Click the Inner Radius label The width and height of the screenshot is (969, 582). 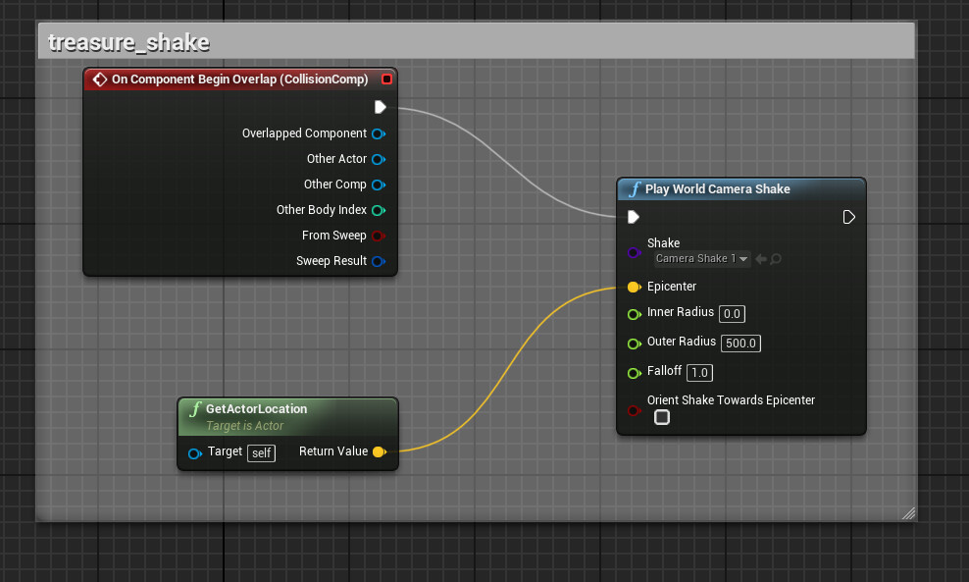(x=681, y=312)
